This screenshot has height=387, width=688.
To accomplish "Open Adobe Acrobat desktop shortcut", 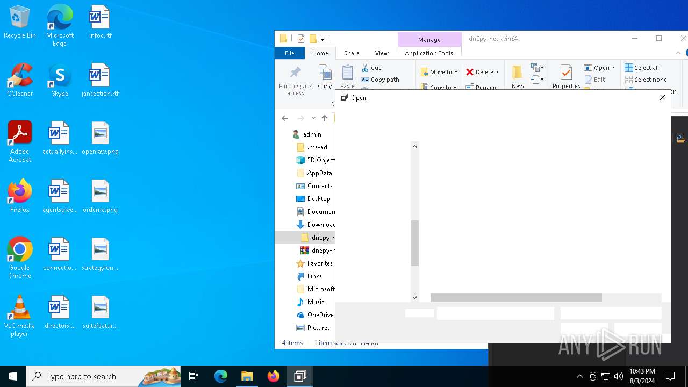I will click(x=20, y=142).
